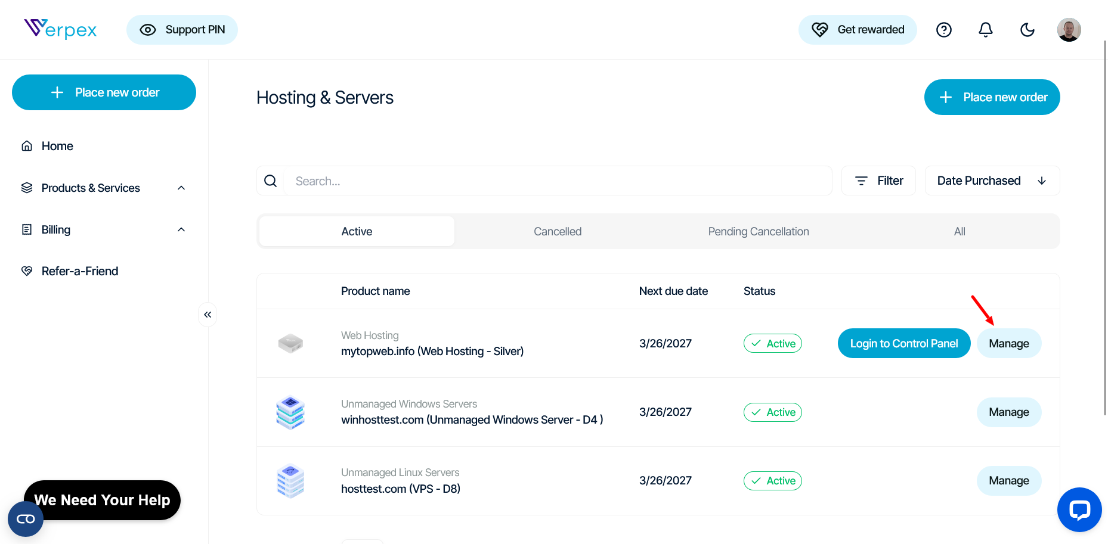Click Active status badge for hosttest.com
Screen dimensions: 1108x544
tap(773, 480)
